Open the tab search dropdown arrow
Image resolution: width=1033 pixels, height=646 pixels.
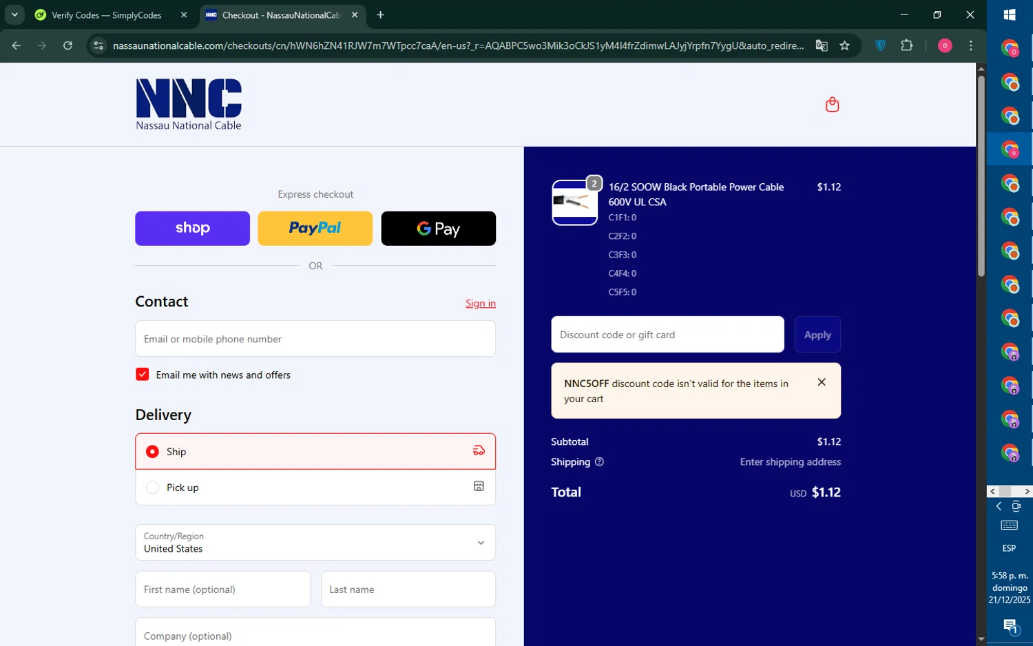[14, 14]
